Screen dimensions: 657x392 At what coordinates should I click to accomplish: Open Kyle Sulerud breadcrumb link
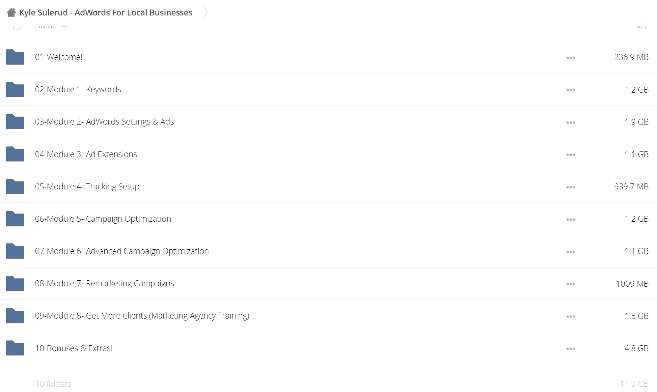(106, 13)
